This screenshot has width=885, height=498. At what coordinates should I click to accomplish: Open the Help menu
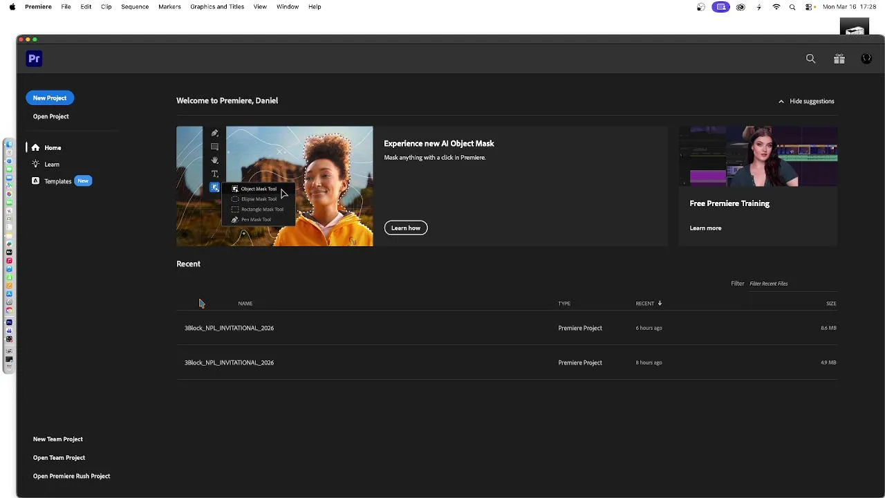point(315,6)
